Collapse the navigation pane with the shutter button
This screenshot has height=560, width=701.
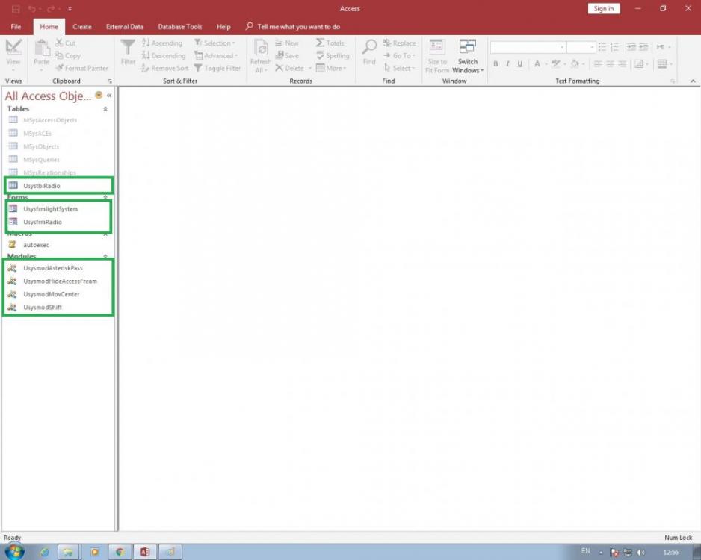point(109,95)
